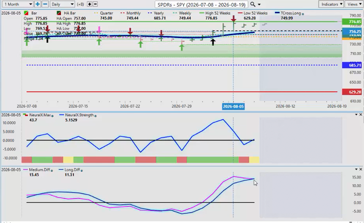364x223 pixels.
Task: Click the 2026-07-22 date axis label
Action: (130, 106)
